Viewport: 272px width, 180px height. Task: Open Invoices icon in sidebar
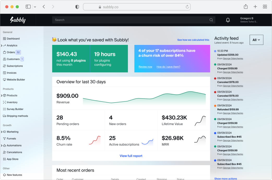click(4, 73)
